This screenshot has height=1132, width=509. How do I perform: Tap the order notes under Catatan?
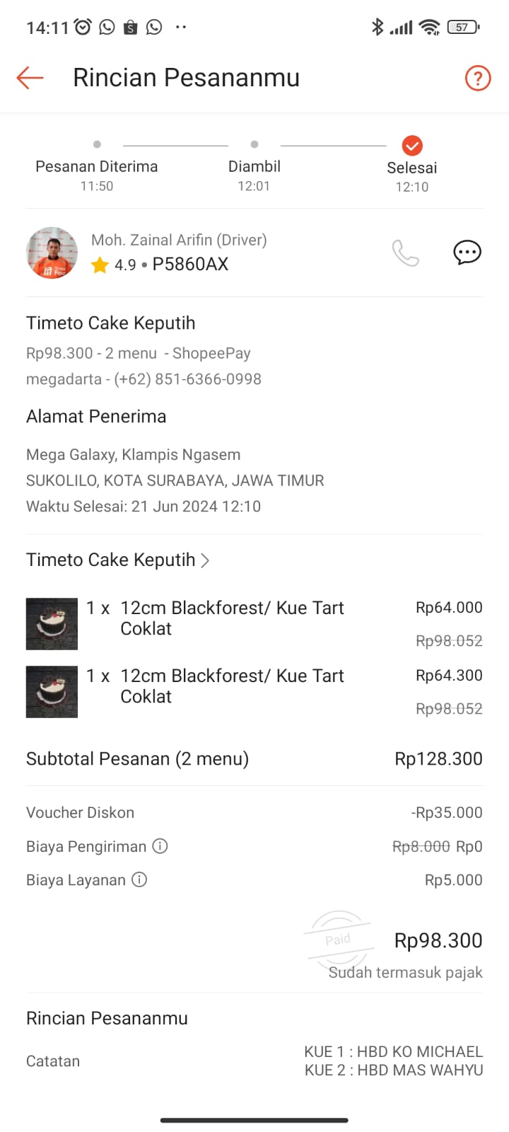(x=394, y=1061)
